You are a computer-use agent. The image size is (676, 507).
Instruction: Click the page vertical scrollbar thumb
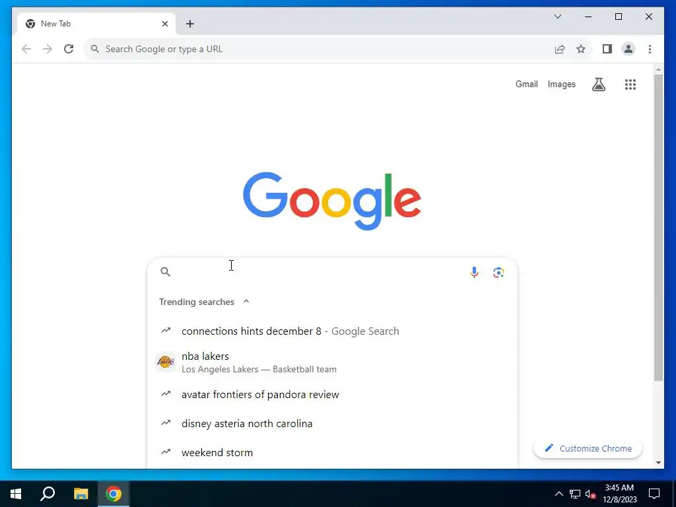(658, 228)
